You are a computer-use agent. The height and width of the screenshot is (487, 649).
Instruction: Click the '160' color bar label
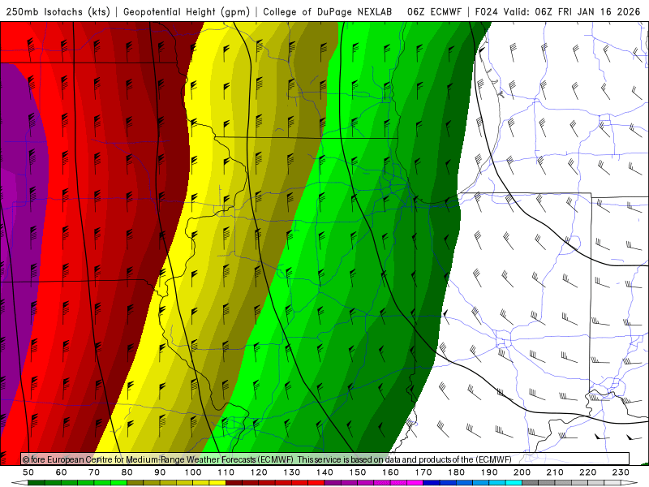pyautogui.click(x=390, y=472)
